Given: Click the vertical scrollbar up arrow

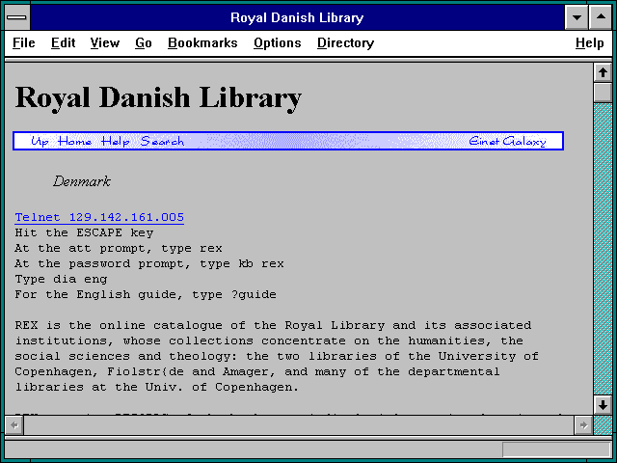Looking at the screenshot, I should [x=603, y=72].
